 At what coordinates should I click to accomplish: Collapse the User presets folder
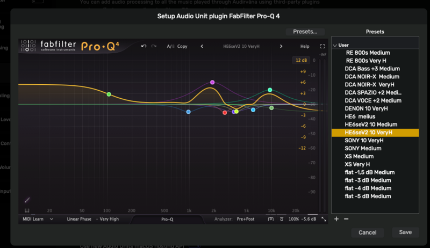(335, 45)
